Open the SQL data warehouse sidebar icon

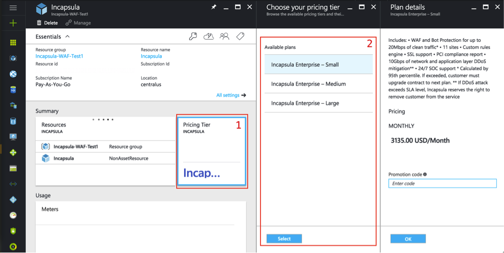[13, 105]
